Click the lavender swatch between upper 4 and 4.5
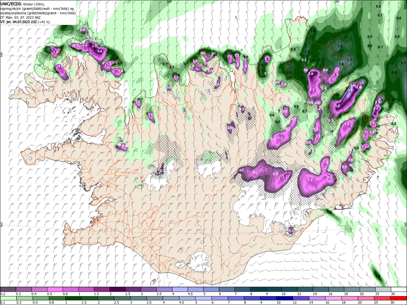 click(180, 289)
